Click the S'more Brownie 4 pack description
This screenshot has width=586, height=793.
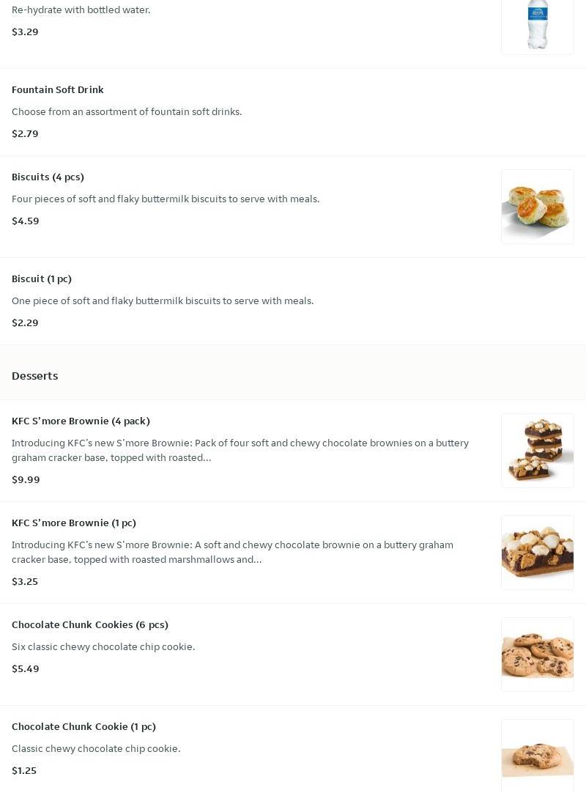pos(240,450)
